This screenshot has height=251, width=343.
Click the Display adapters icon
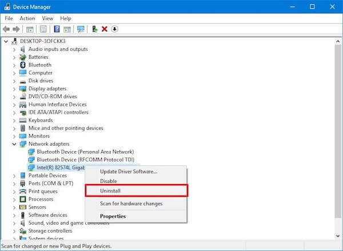coord(23,89)
